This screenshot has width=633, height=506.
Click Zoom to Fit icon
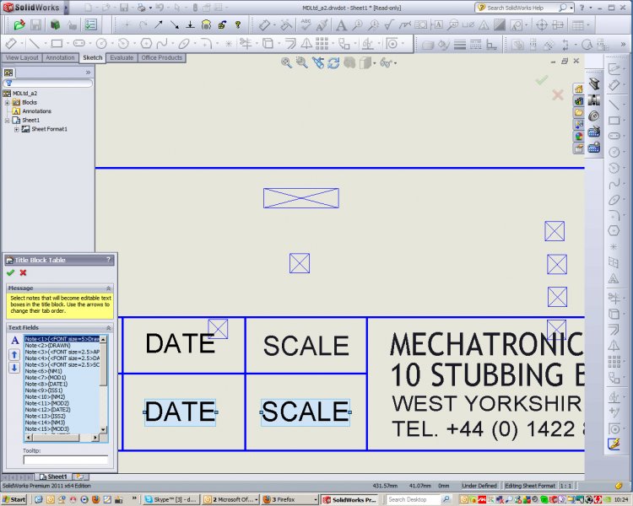[286, 62]
